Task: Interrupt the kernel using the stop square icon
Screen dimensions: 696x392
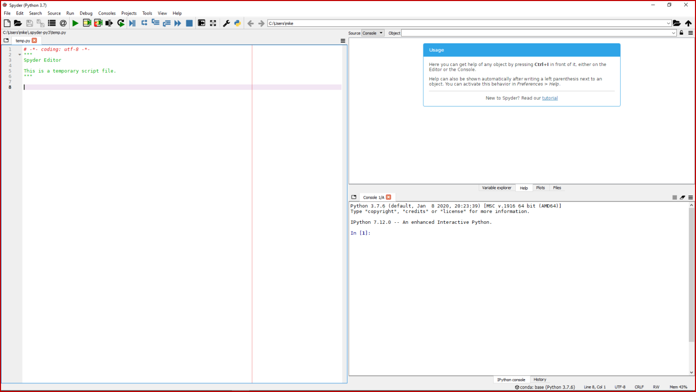Action: pos(674,197)
